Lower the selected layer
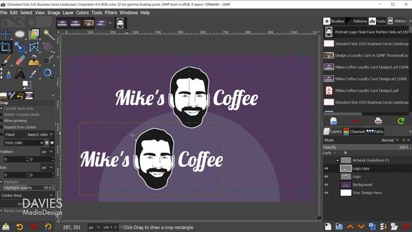Image resolution: width=412 pixels, height=232 pixels. click(361, 226)
